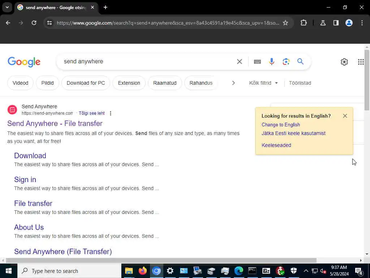Select the Videod filter
370x278 pixels.
click(x=20, y=83)
